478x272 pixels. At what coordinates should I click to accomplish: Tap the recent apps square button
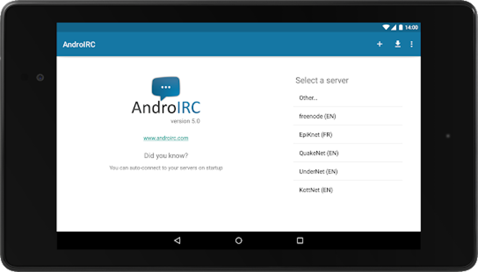[300, 240]
